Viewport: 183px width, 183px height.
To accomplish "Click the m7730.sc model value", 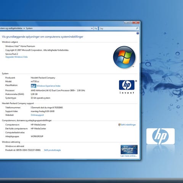I will 35,82.
